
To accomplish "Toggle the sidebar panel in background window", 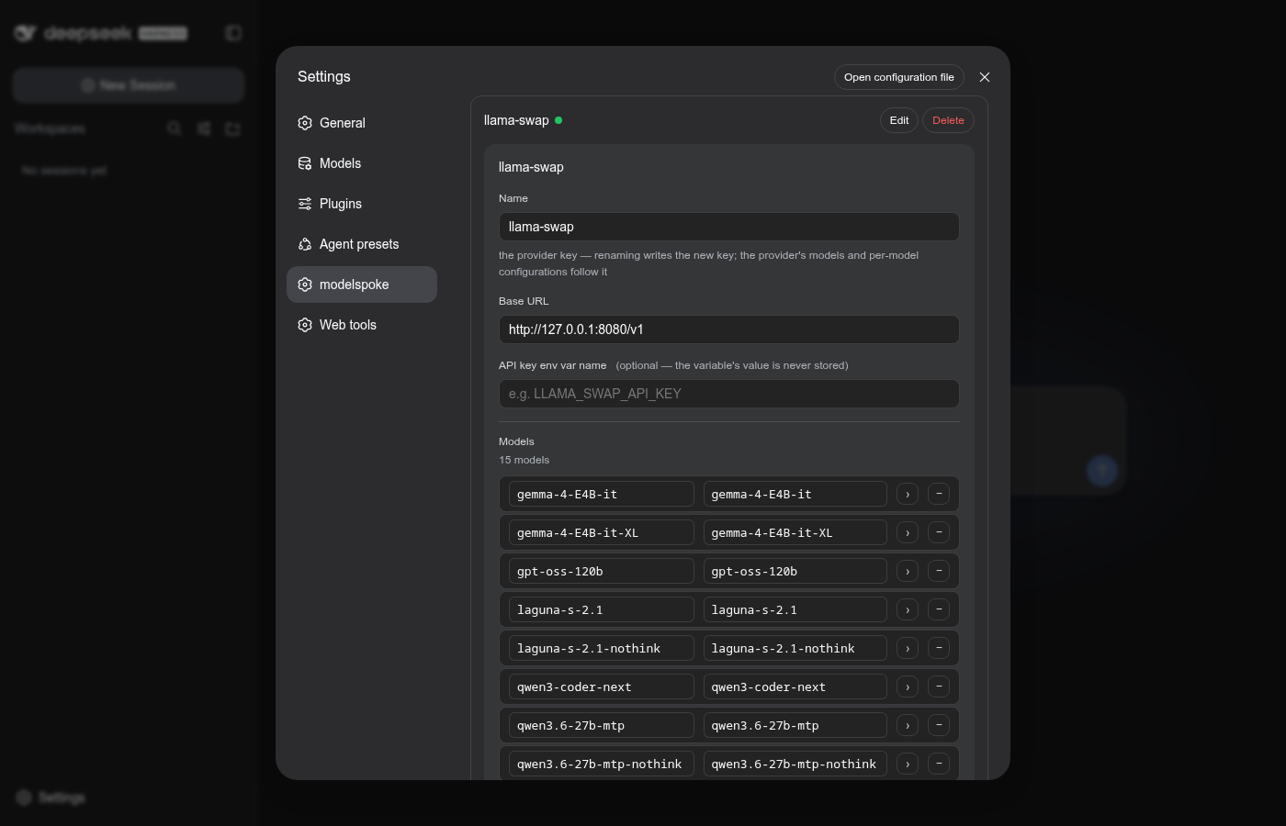I will pos(233,33).
